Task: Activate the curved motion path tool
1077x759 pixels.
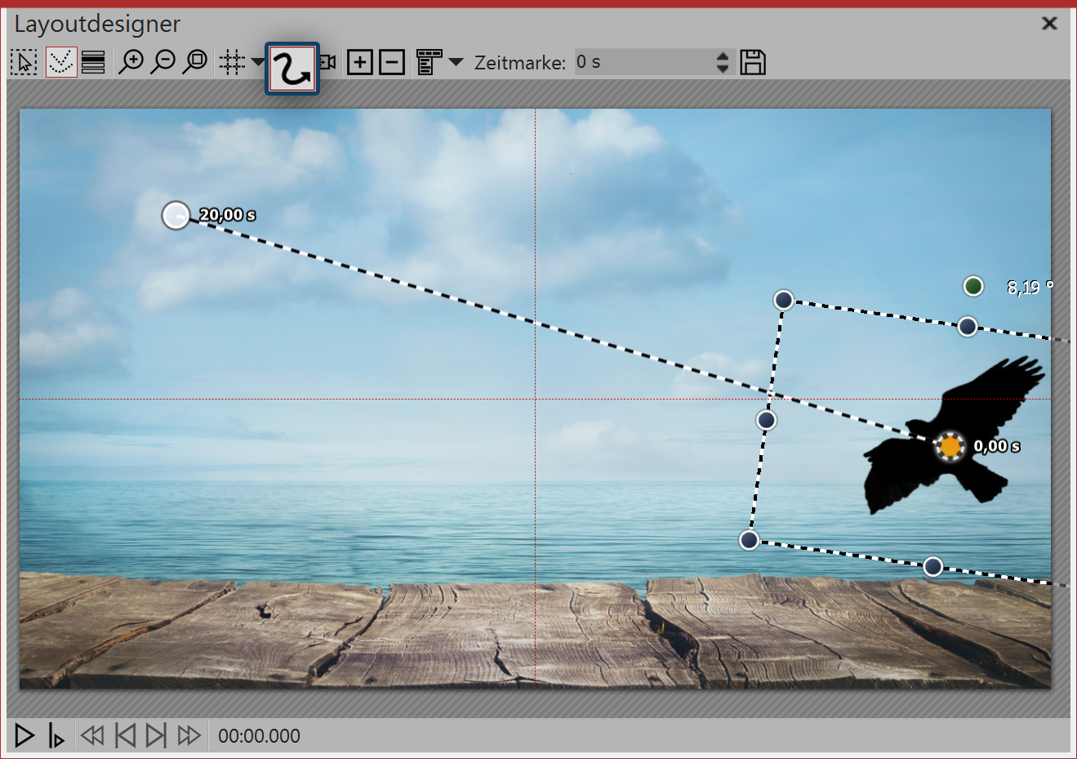Action: coord(292,69)
